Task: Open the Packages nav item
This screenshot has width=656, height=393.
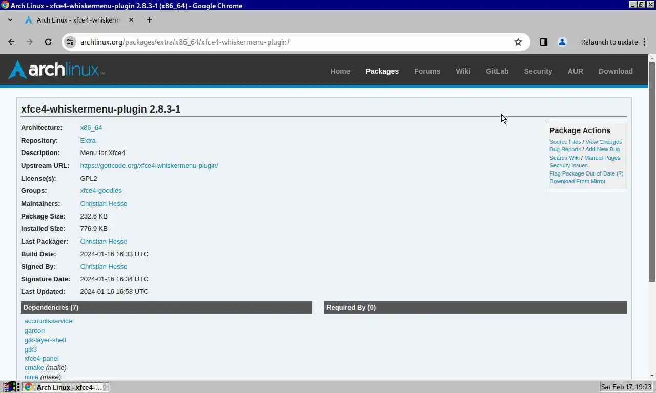Action: click(x=382, y=71)
